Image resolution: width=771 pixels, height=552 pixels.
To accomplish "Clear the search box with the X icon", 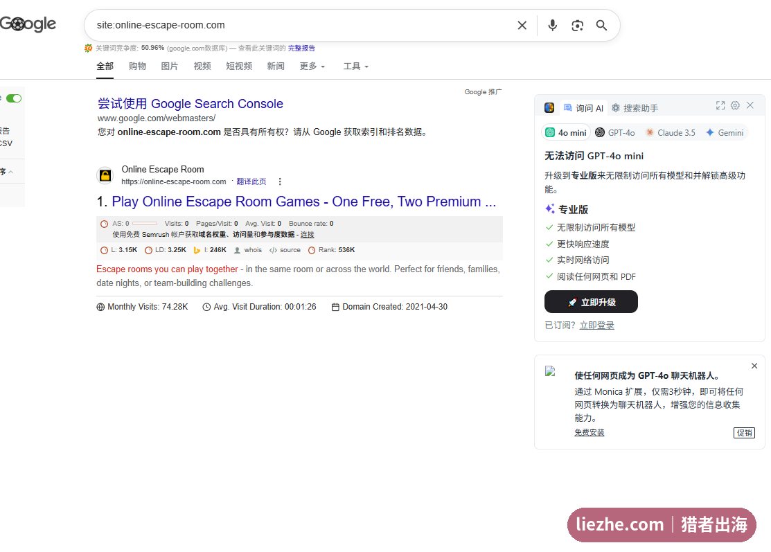I will (x=522, y=25).
